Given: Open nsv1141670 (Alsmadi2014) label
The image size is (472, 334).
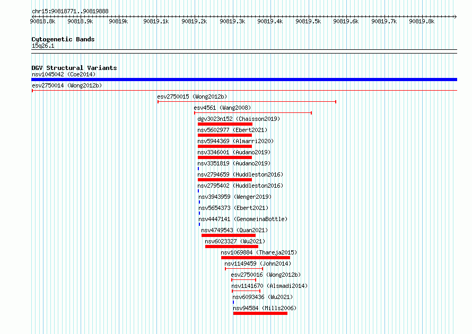Looking at the screenshot, I should [269, 286].
